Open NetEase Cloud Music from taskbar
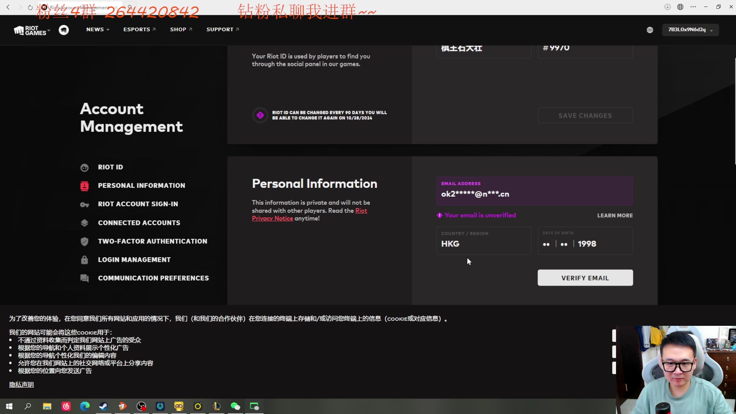Viewport: 736px width, 414px height. click(66, 406)
